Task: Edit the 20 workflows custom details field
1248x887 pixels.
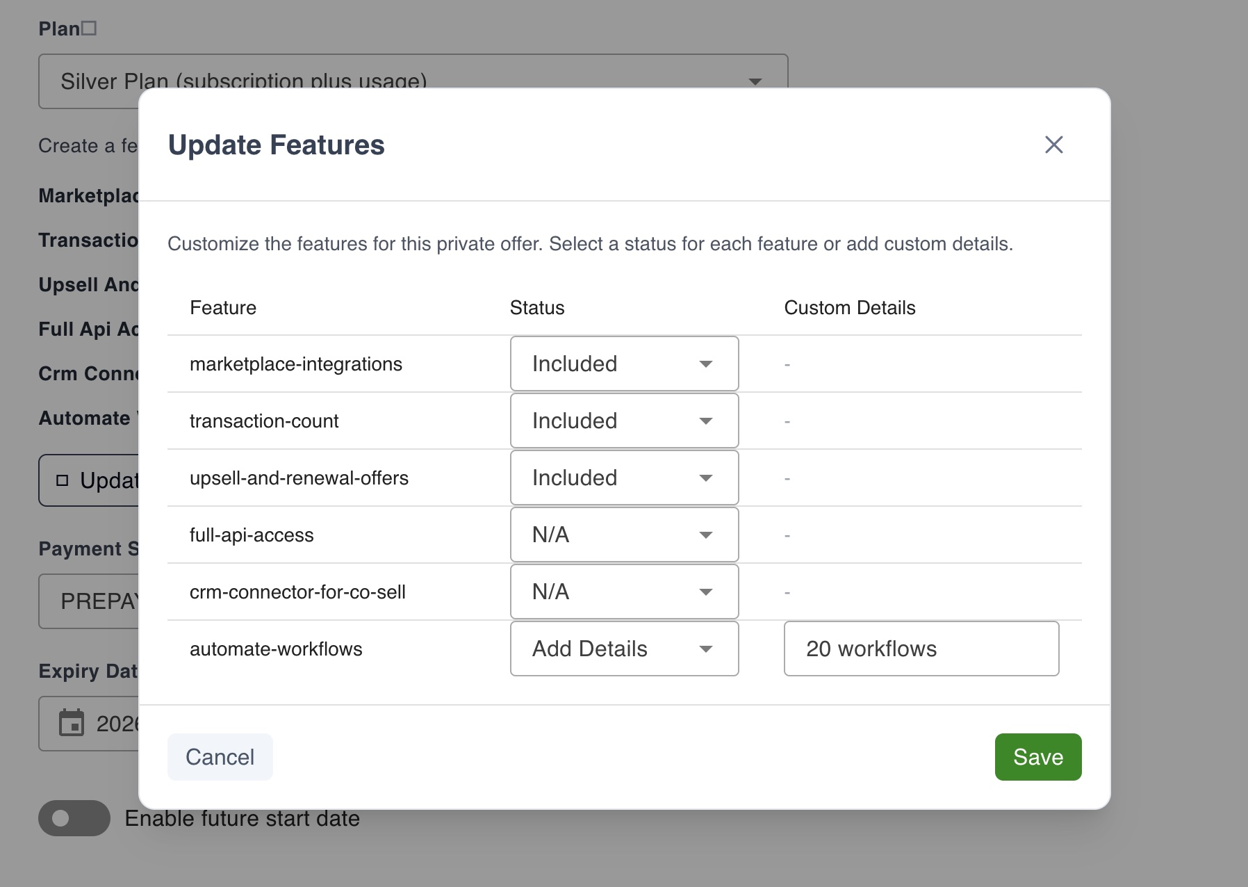Action: pos(921,649)
